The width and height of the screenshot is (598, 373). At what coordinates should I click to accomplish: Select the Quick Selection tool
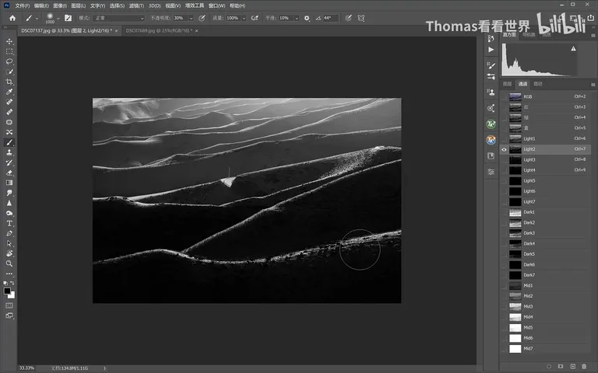pyautogui.click(x=9, y=71)
